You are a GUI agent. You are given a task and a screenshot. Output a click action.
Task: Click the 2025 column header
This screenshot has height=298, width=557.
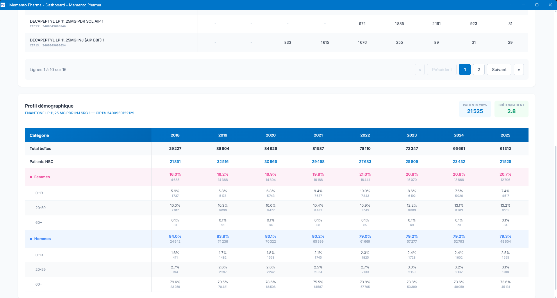[506, 135]
